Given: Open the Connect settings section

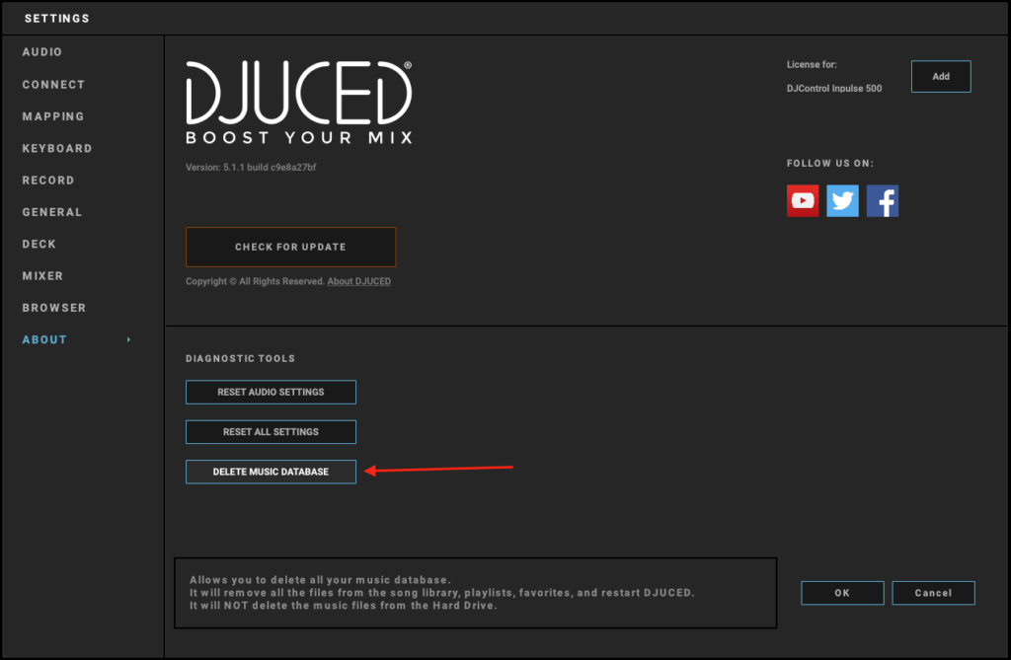Looking at the screenshot, I should 53,85.
